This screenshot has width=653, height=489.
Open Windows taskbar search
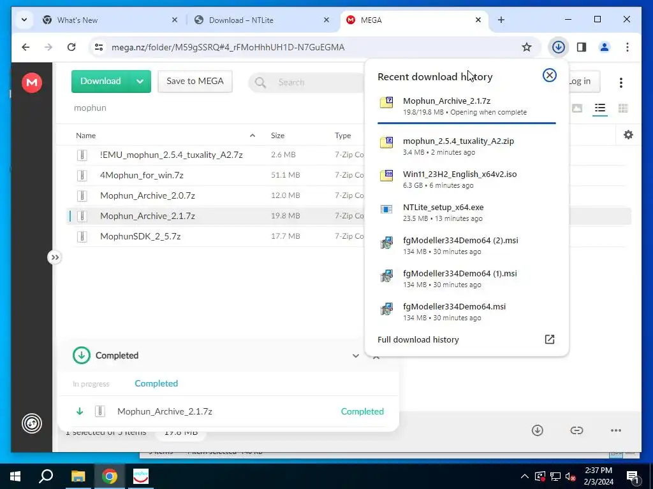46,476
